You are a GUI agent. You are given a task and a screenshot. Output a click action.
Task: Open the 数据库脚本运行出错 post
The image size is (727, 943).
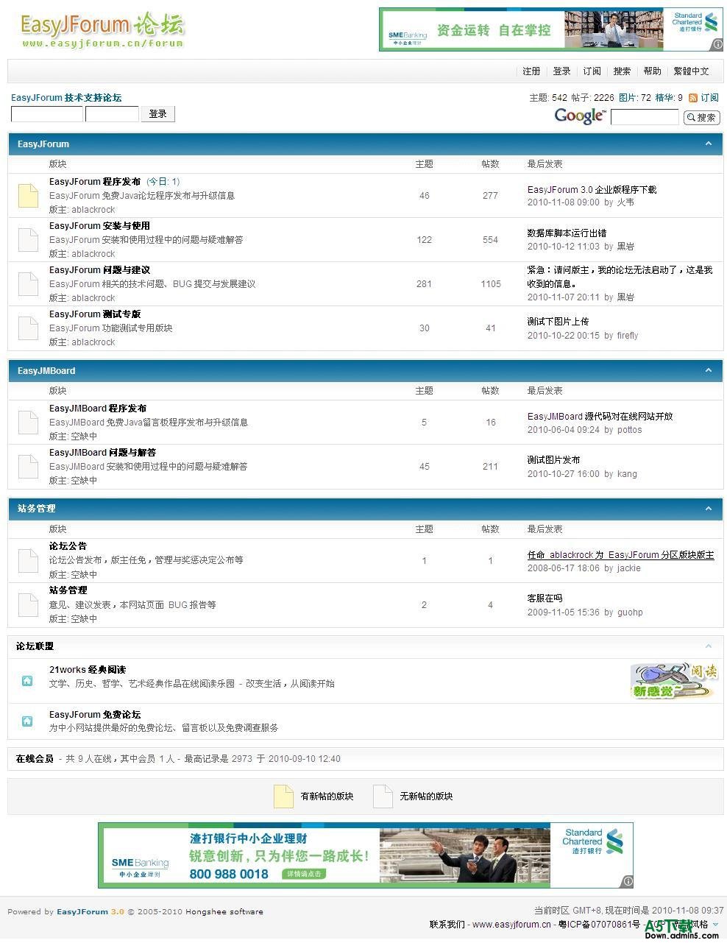pos(567,233)
